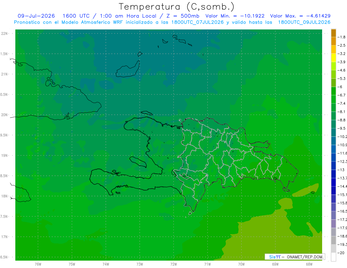347x268 pixels.
Task: Click validity time "1800UTC_09JUL2026"
Action: [x=304, y=22]
